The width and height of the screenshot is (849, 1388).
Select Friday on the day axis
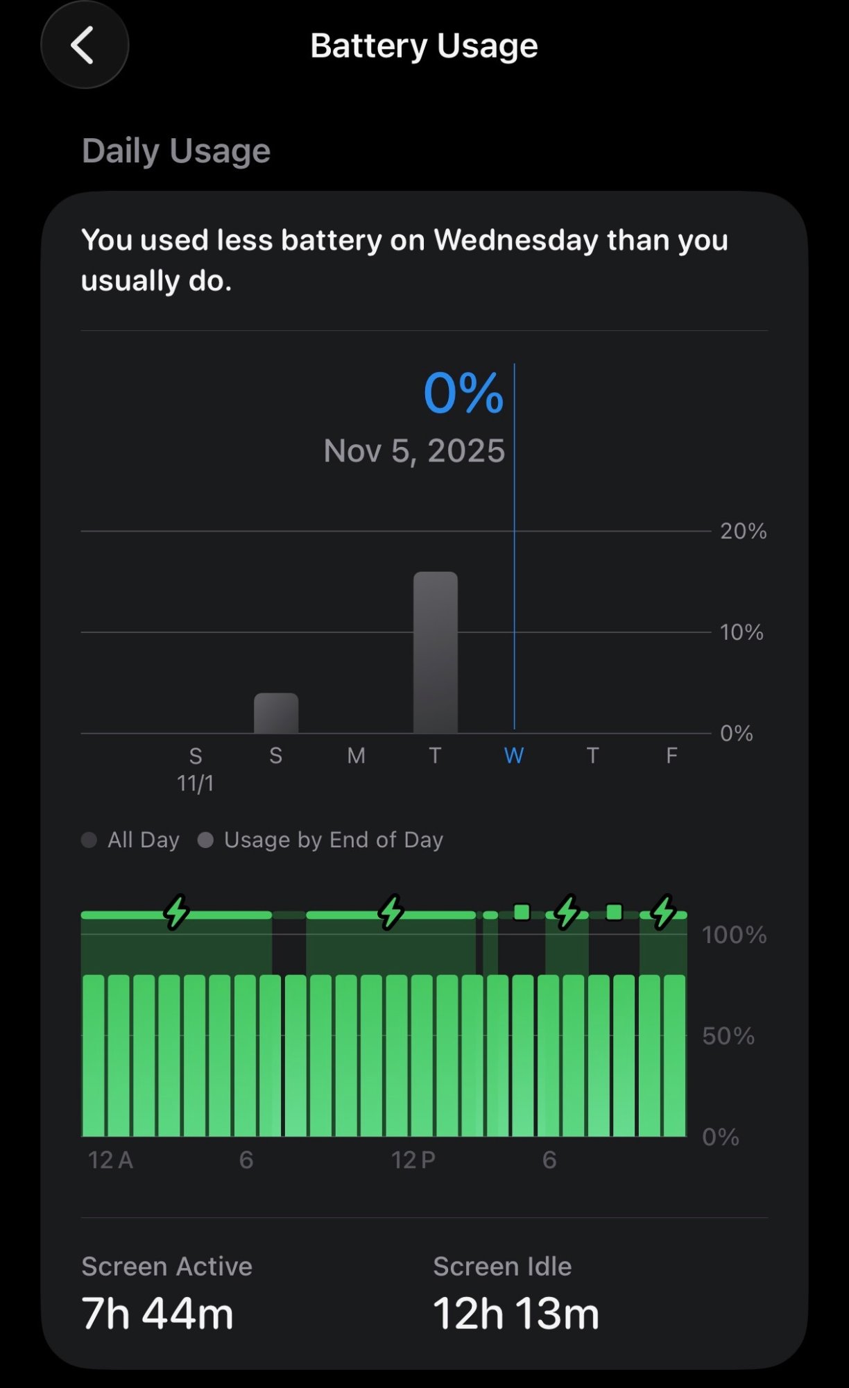(x=671, y=755)
